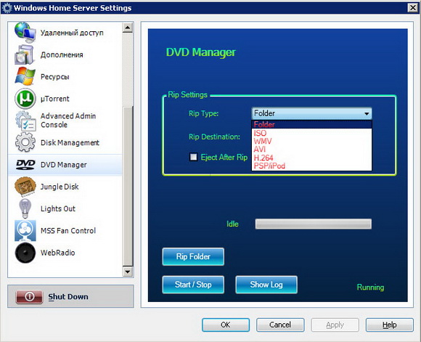Open the µTorrent settings icon
The image size is (421, 342).
pos(25,99)
